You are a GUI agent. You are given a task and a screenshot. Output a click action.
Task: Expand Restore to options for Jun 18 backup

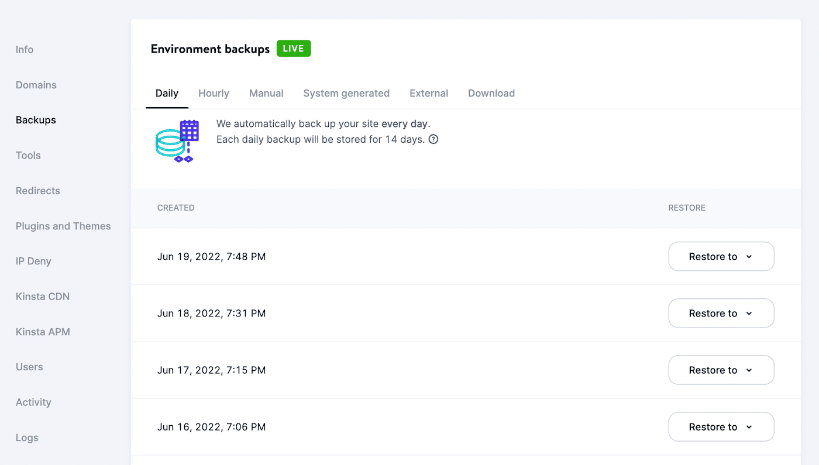[x=721, y=313]
